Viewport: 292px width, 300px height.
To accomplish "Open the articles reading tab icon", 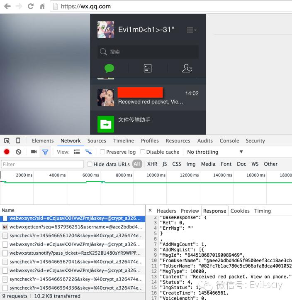I will click(148, 68).
